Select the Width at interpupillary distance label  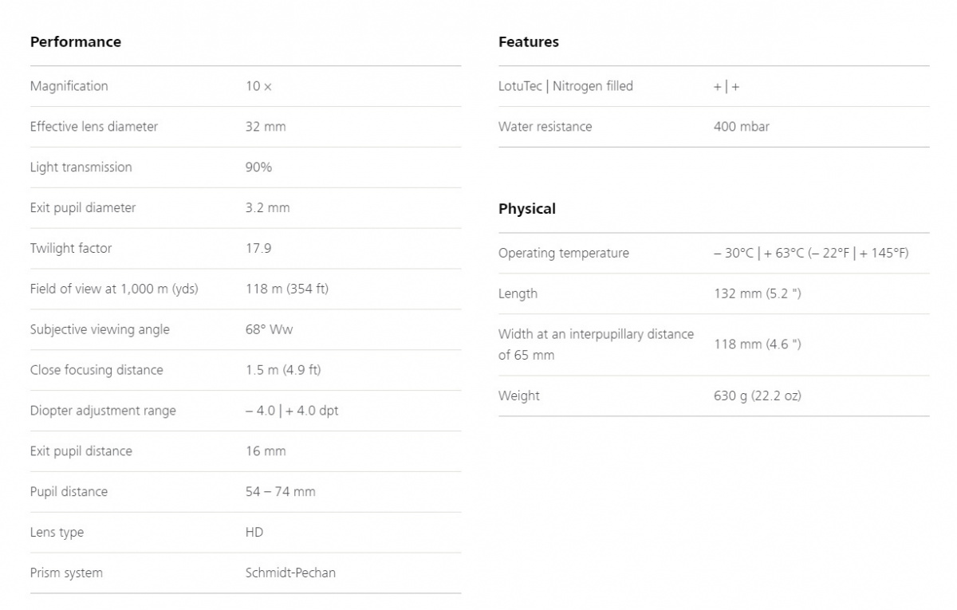click(x=596, y=344)
